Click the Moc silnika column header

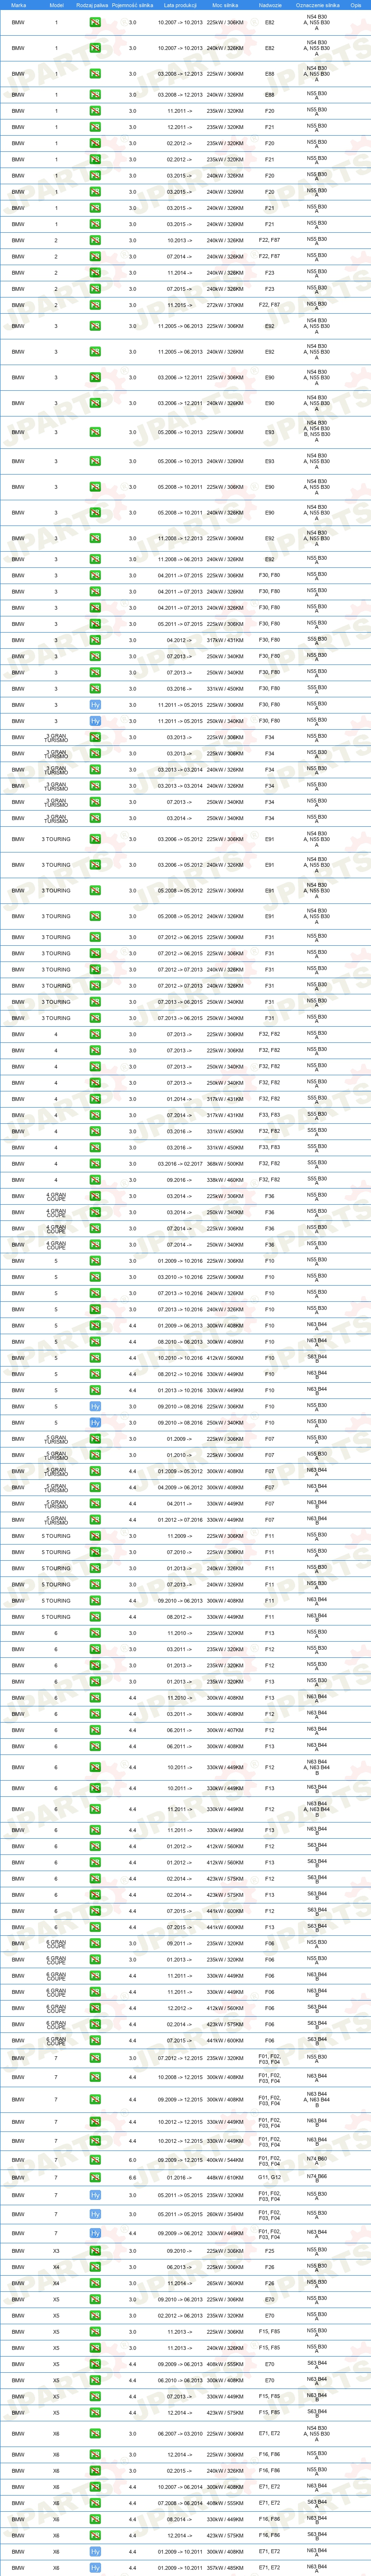[x=224, y=5]
